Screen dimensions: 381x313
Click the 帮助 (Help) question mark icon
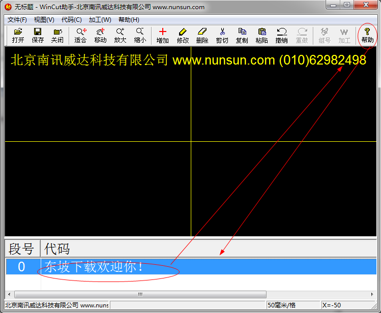pos(367,36)
